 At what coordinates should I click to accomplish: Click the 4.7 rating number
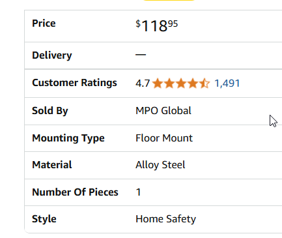143,83
